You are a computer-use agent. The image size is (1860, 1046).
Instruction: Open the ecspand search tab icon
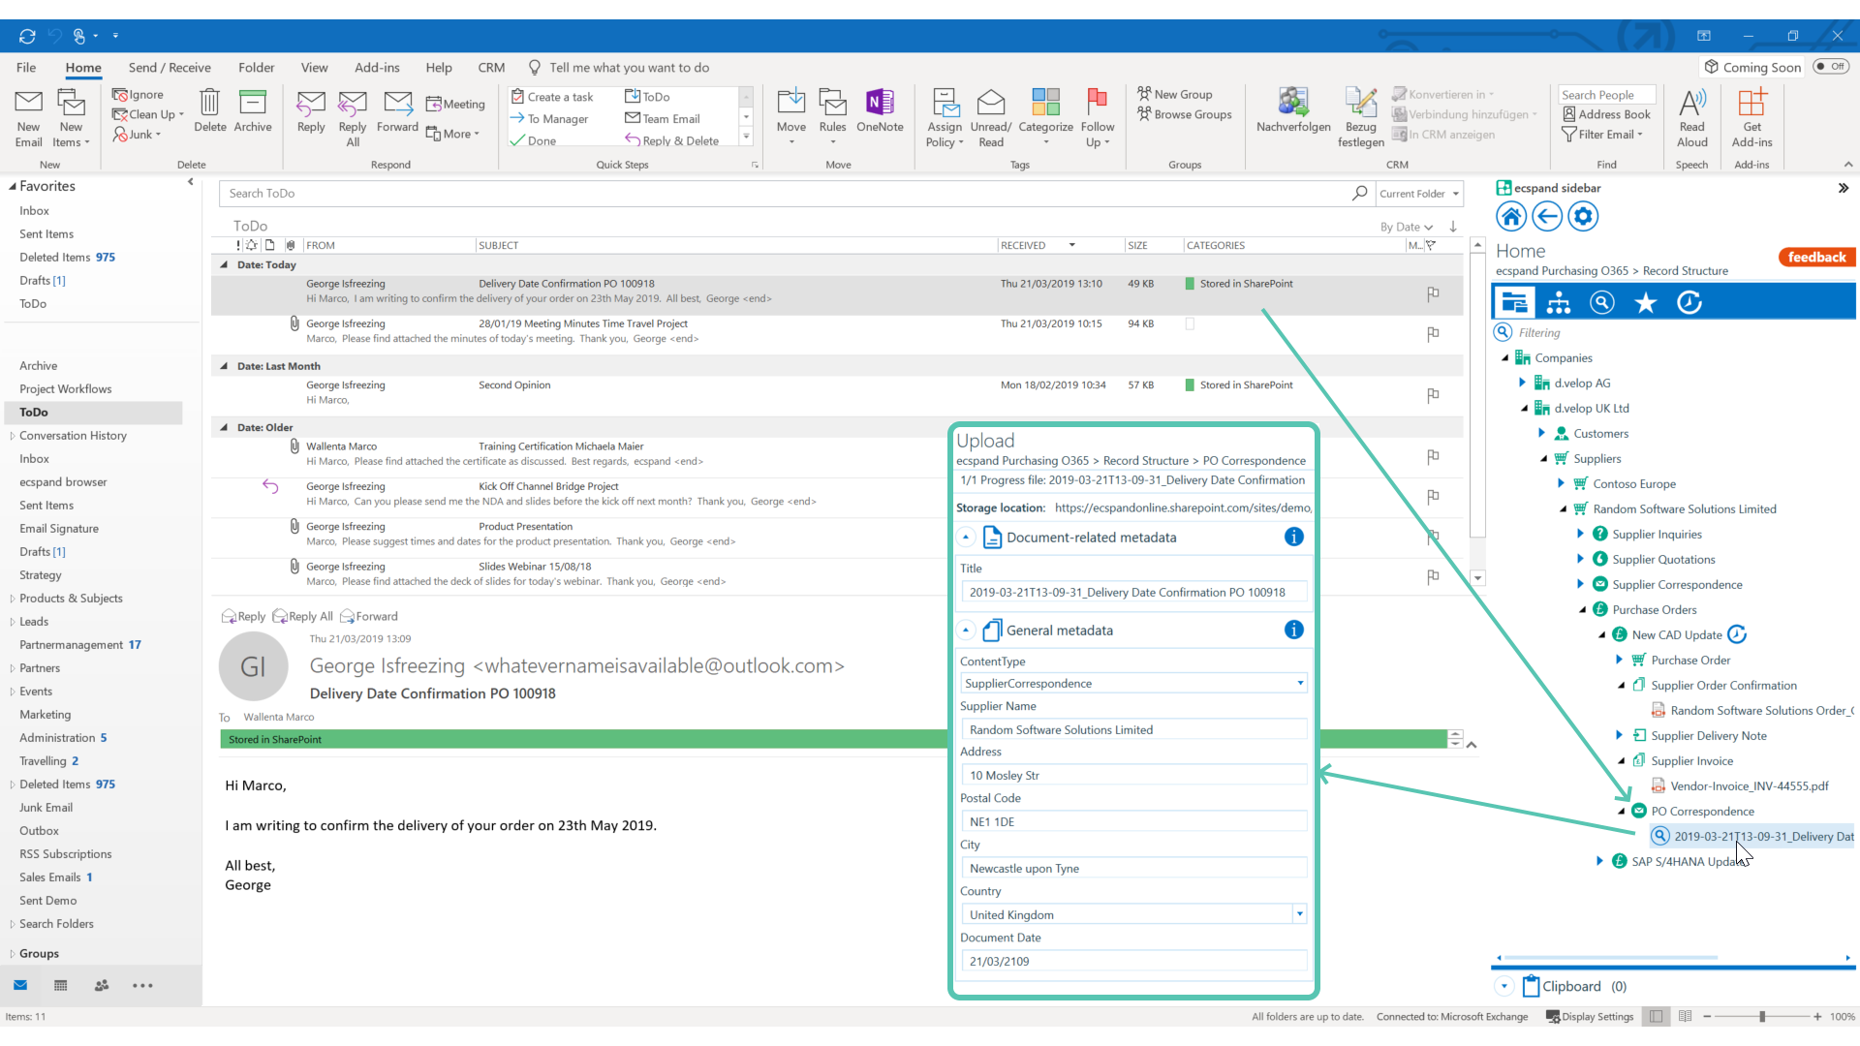point(1602,303)
